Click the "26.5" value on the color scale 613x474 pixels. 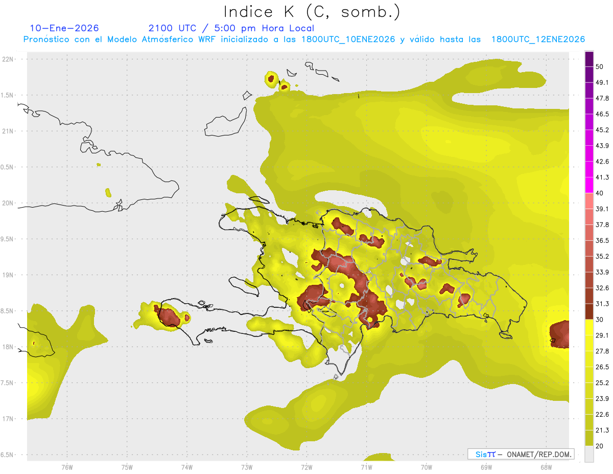602,367
